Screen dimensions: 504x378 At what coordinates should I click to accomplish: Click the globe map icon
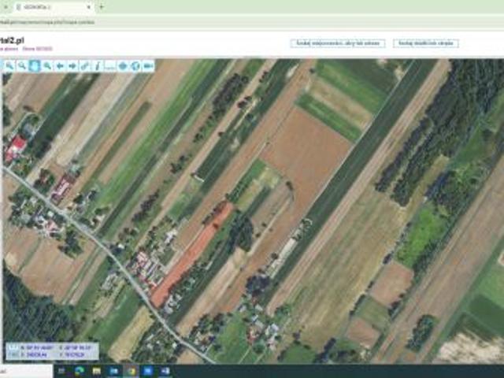pos(135,66)
